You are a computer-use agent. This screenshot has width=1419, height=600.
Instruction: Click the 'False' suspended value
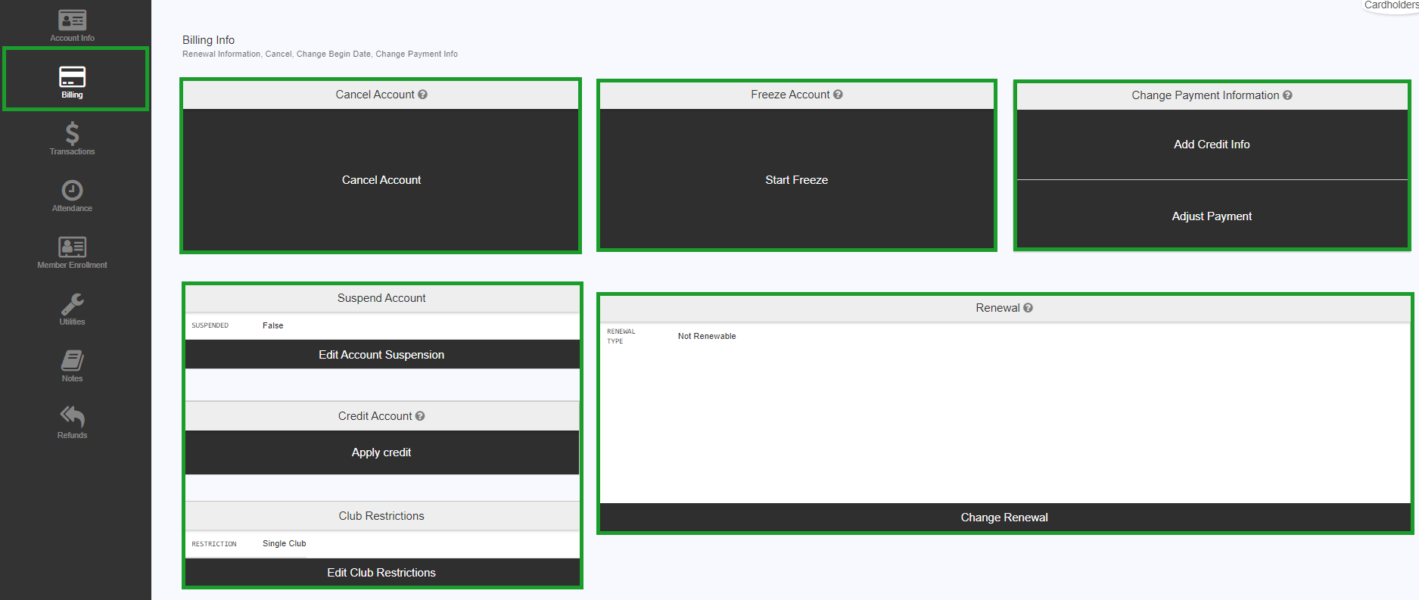coord(272,325)
